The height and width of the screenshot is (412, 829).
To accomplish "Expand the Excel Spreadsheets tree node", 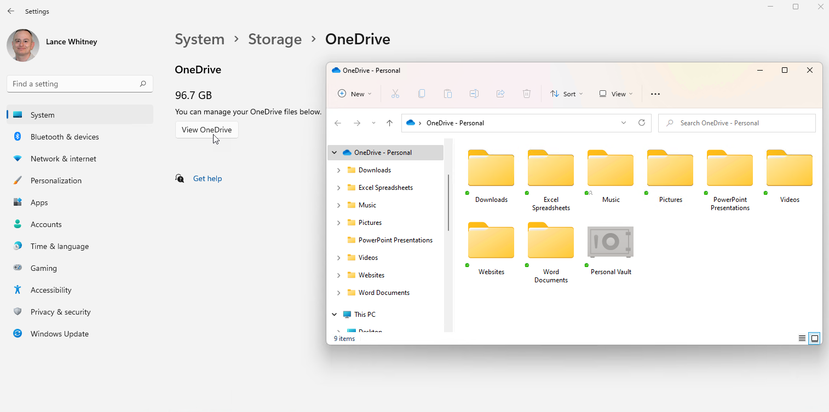I will tap(338, 188).
